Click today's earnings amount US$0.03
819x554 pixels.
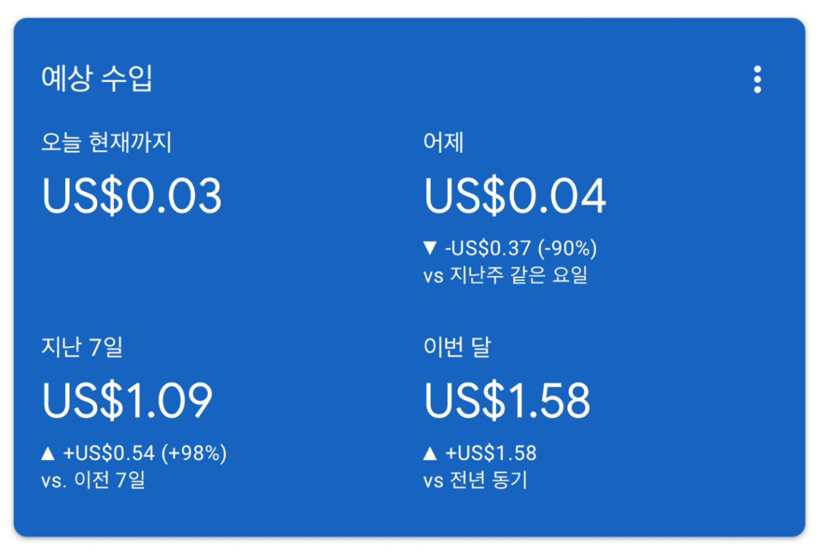132,196
